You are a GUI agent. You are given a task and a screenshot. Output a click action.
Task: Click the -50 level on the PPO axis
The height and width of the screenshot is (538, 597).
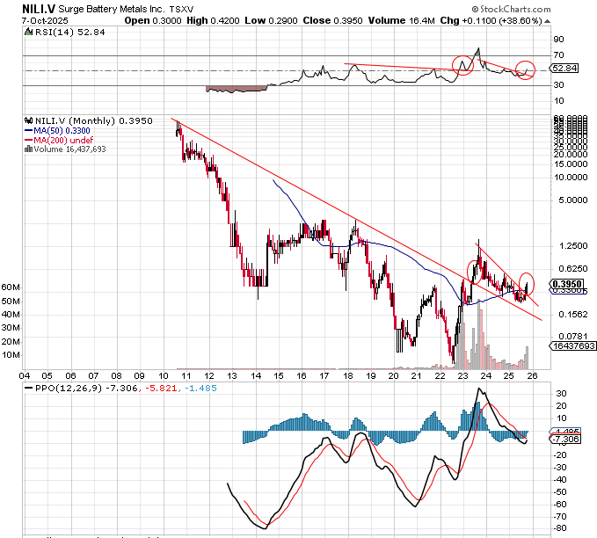click(x=560, y=492)
